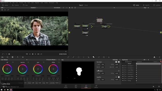Viewport: 162px width, 91px height.
Task: Open the Timeline 1 dropdown
Action: pyautogui.click(x=34, y=8)
